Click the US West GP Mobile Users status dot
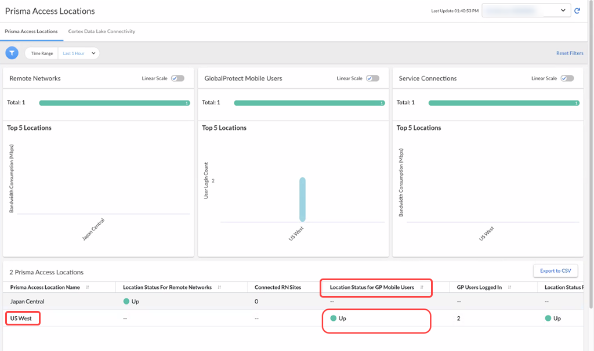Viewport: 594px width, 351px height. click(x=333, y=319)
